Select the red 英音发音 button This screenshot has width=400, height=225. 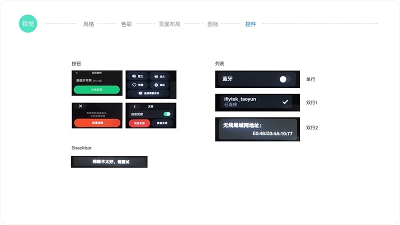point(139,123)
